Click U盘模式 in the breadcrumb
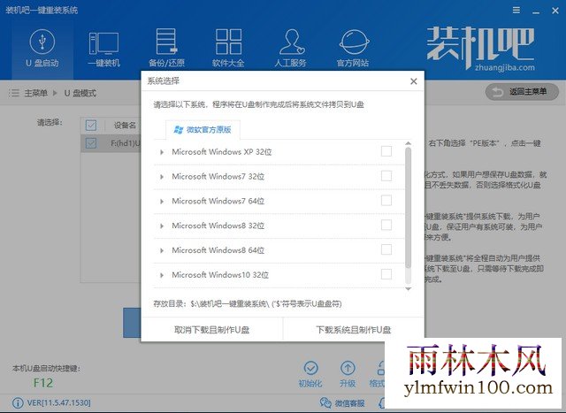Screen dimensions: 566x413 tap(80, 93)
